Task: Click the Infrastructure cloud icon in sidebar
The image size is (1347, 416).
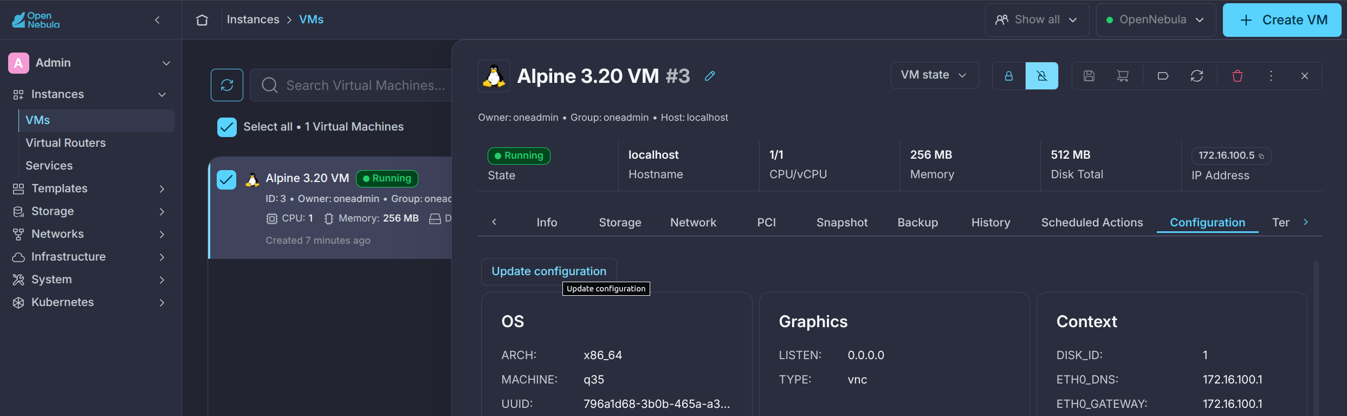Action: click(x=18, y=257)
